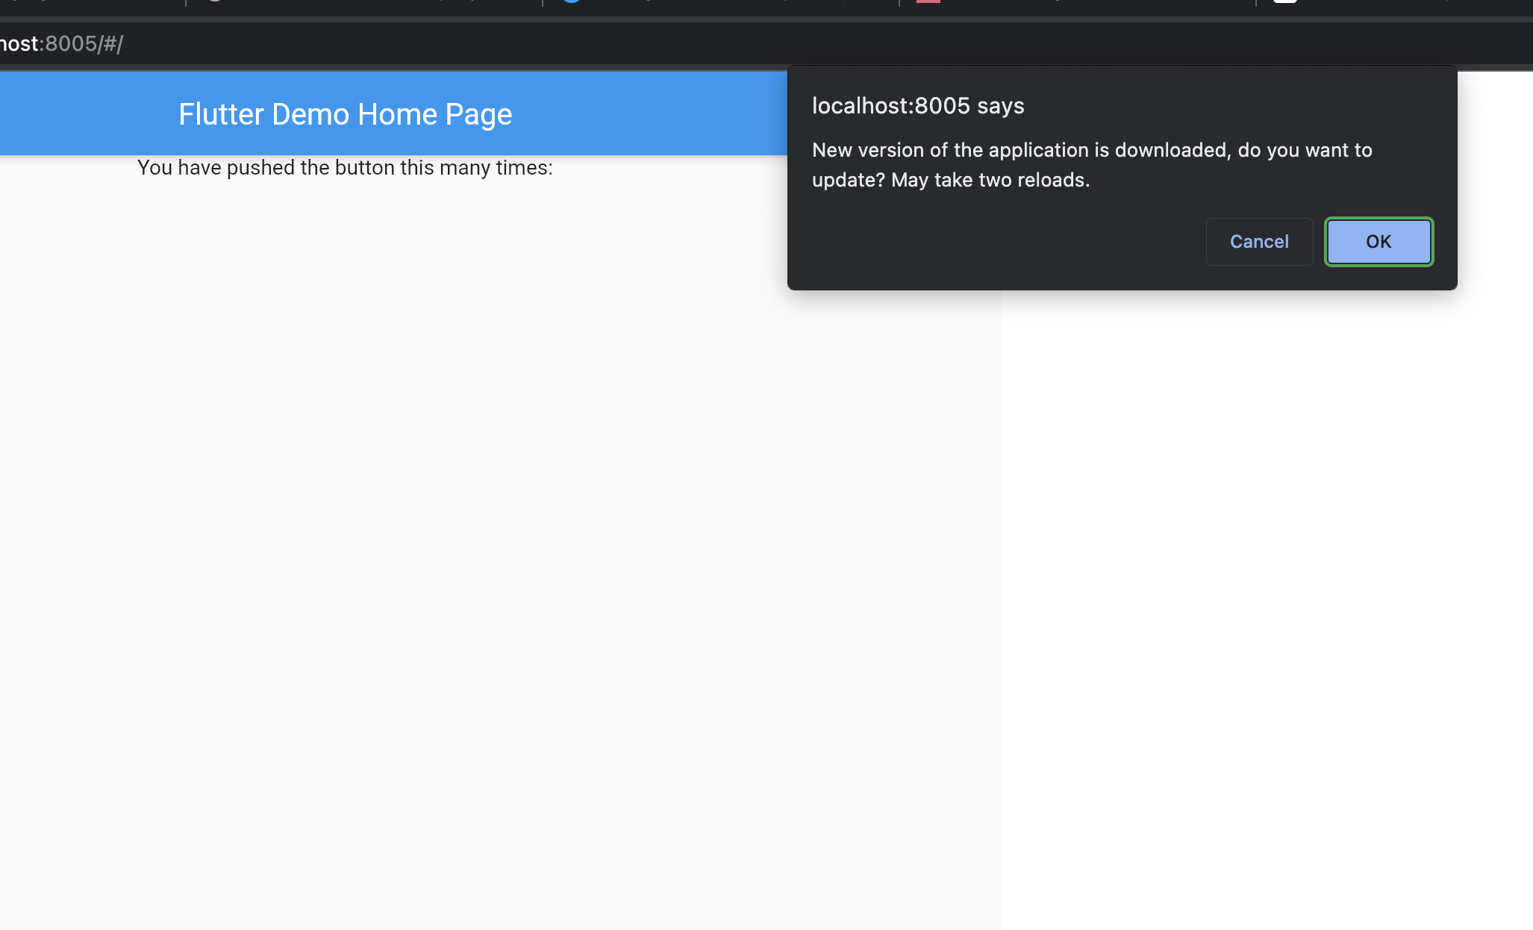The width and height of the screenshot is (1533, 930).
Task: Click the gray favicon on the second tab
Action: pos(215,1)
